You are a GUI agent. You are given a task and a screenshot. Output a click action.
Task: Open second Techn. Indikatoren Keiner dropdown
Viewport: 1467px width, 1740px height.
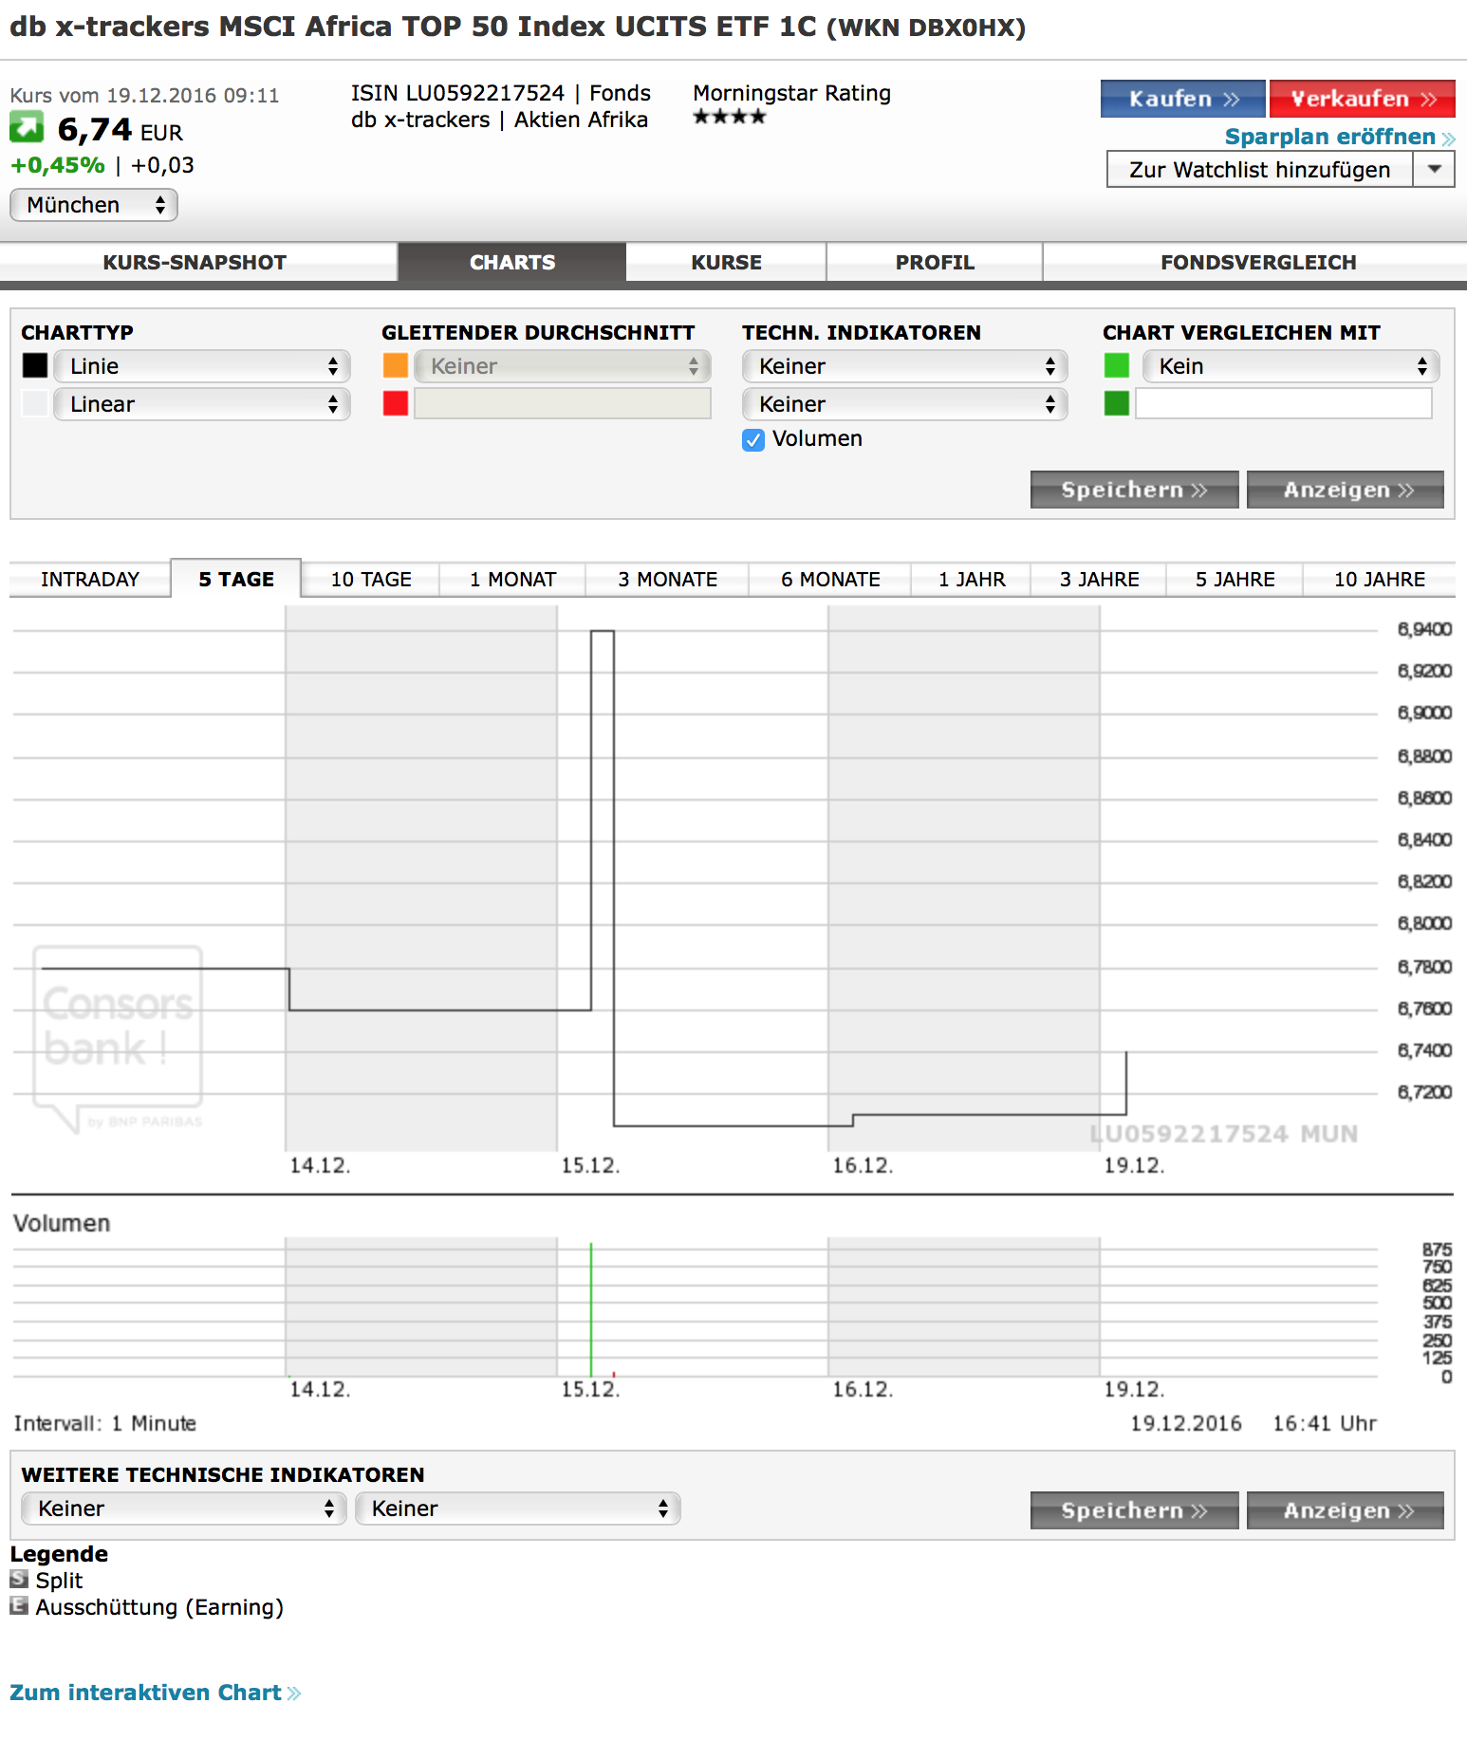(x=905, y=404)
